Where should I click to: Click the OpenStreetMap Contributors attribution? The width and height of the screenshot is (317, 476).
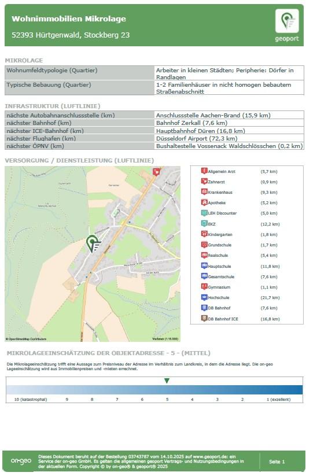point(26,339)
